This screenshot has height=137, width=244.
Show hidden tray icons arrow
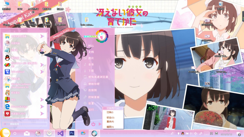(x=179, y=134)
